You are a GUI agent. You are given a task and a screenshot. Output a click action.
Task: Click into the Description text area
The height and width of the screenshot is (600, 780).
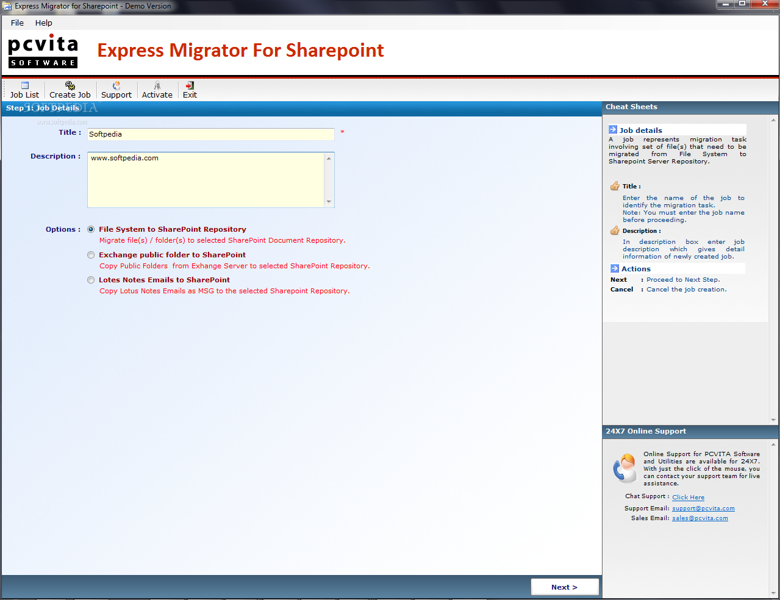click(x=206, y=180)
